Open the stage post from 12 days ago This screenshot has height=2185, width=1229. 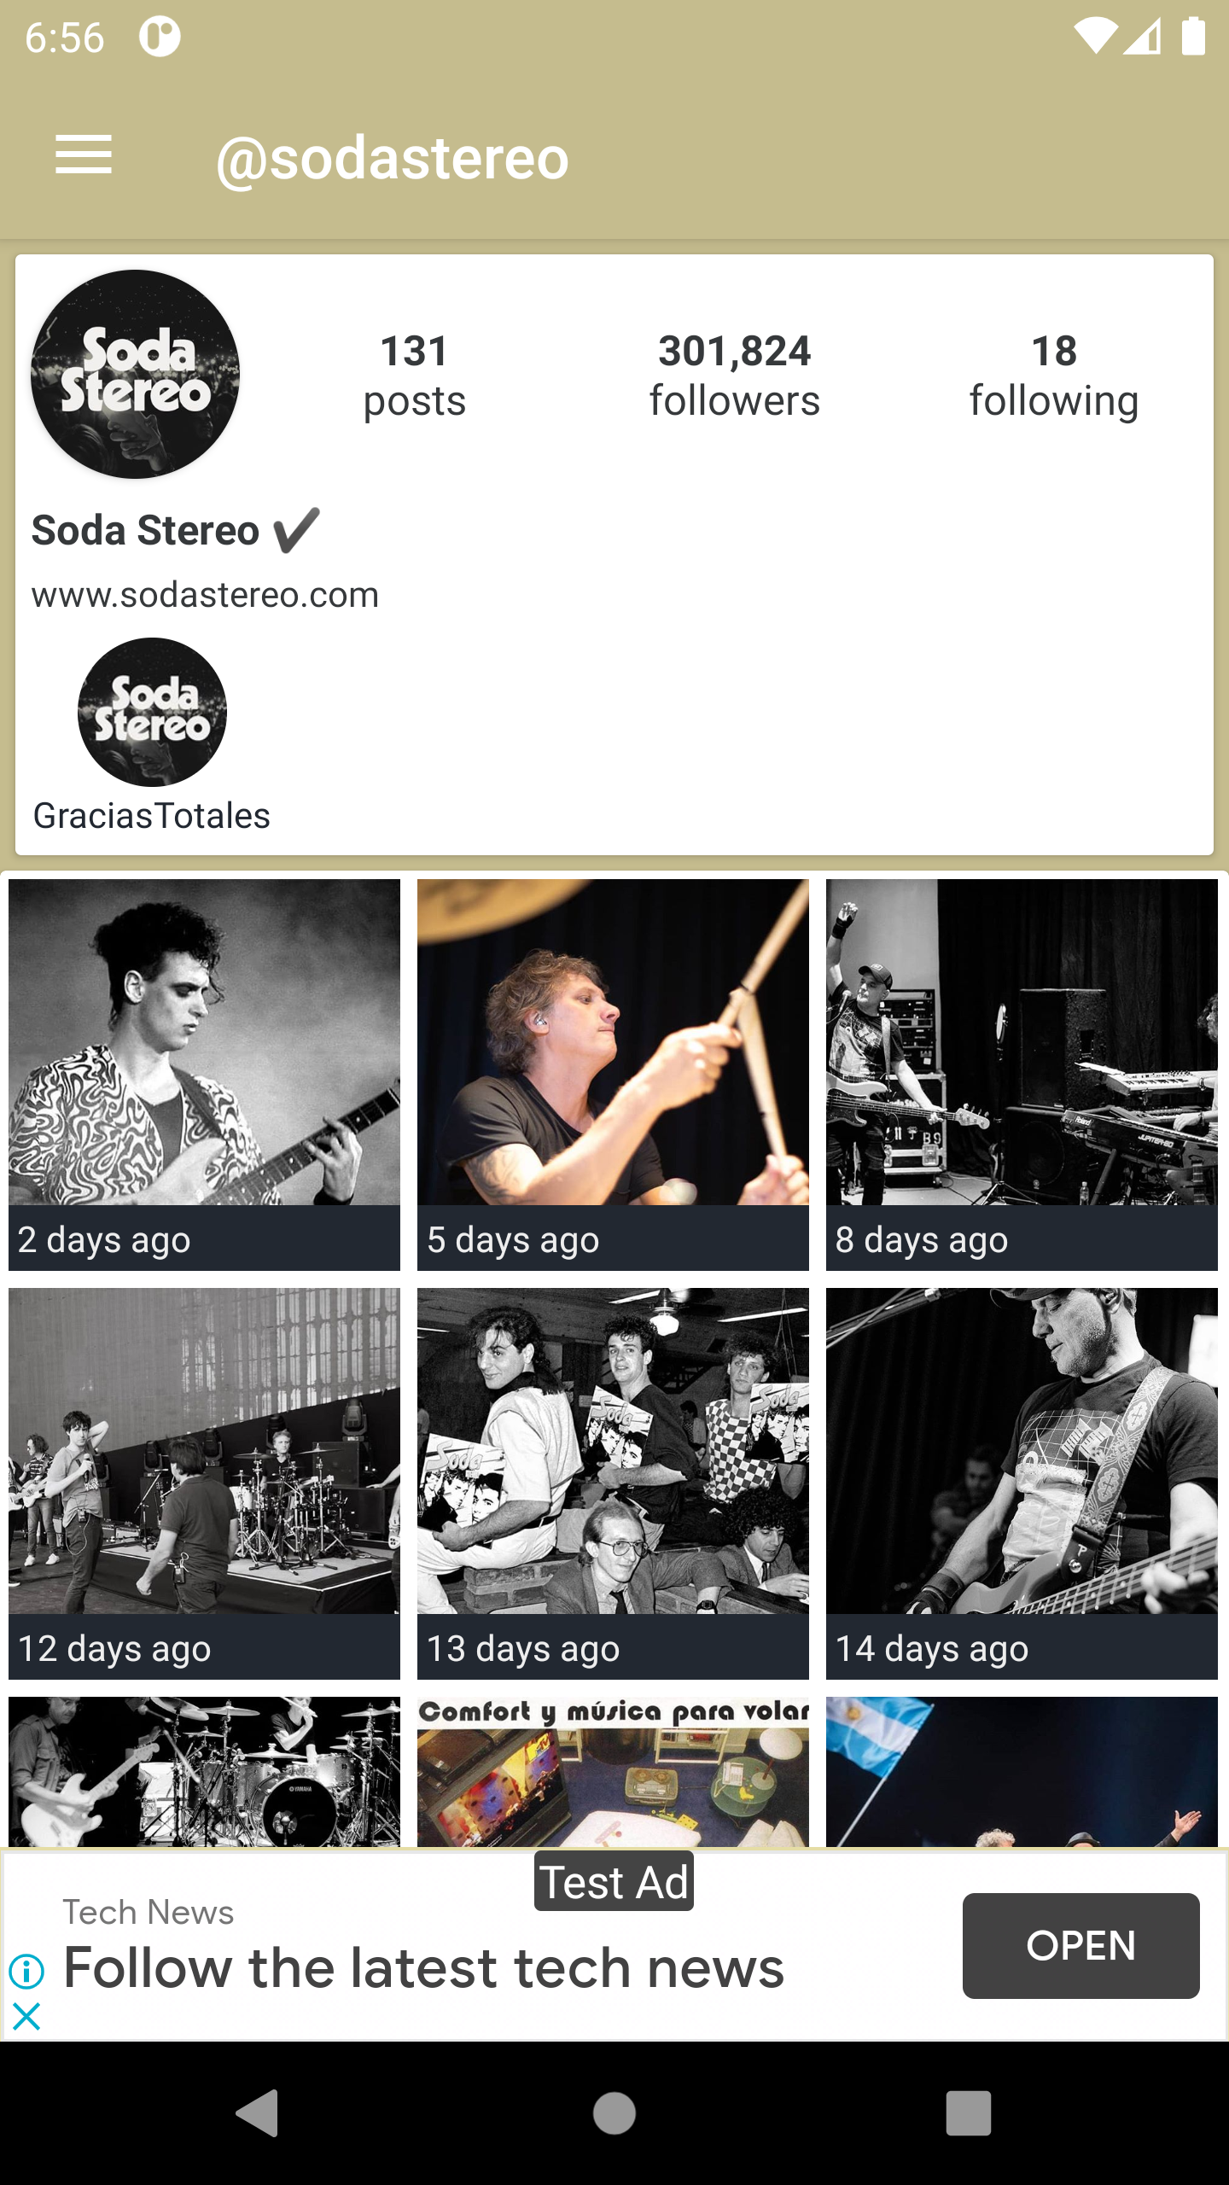(204, 1483)
